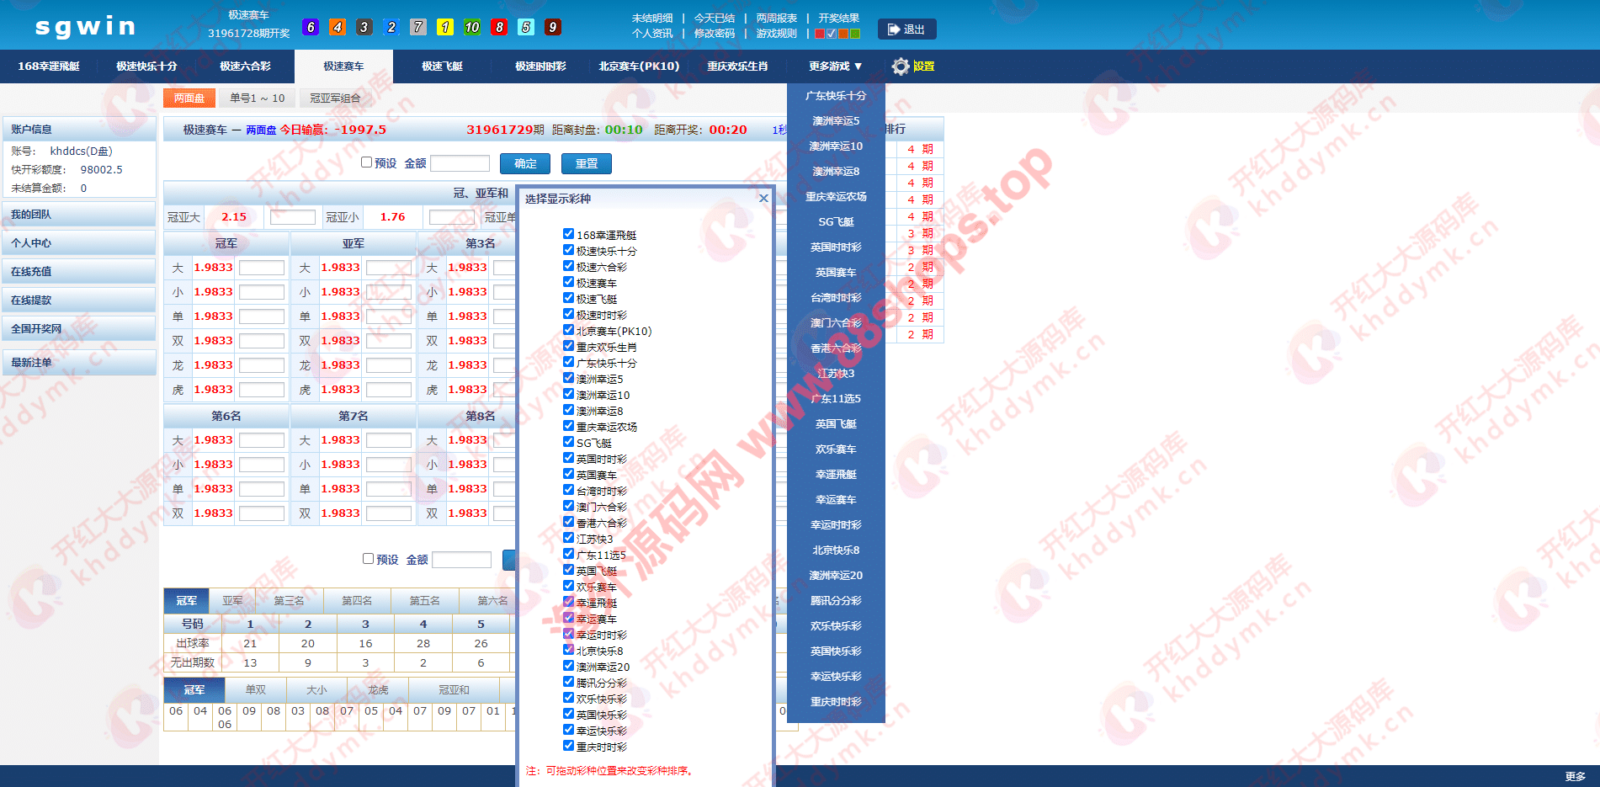Click the red number 8 ball icon
The width and height of the screenshot is (1600, 787).
pos(499,27)
